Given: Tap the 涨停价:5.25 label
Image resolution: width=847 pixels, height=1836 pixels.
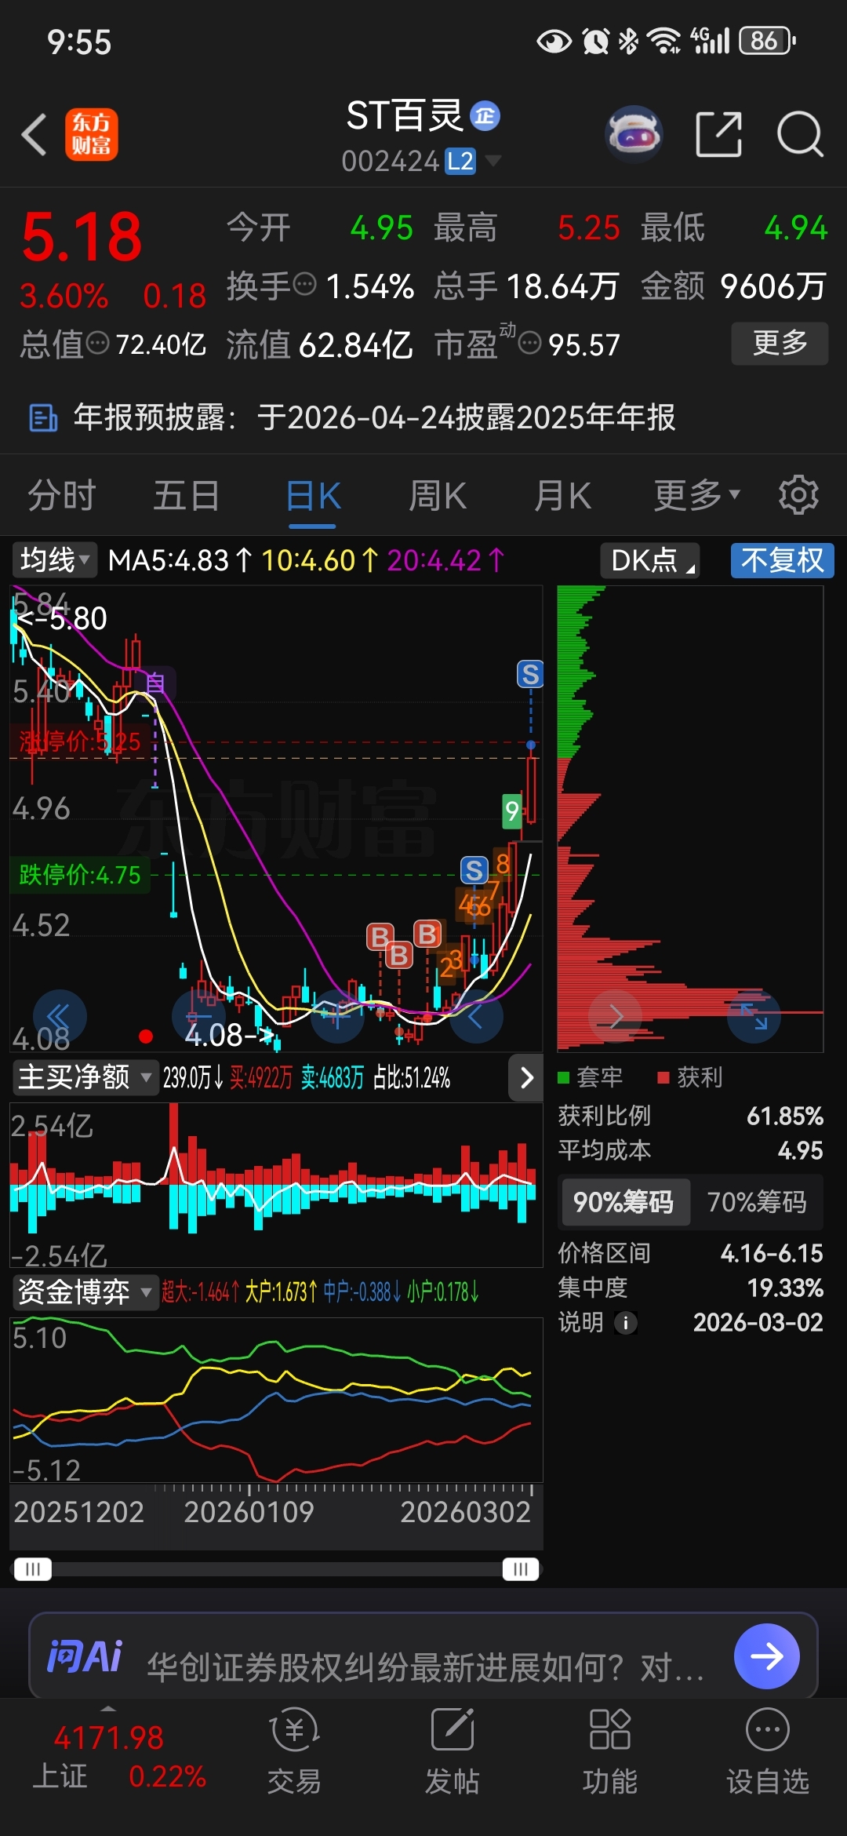Looking at the screenshot, I should pyautogui.click(x=79, y=741).
